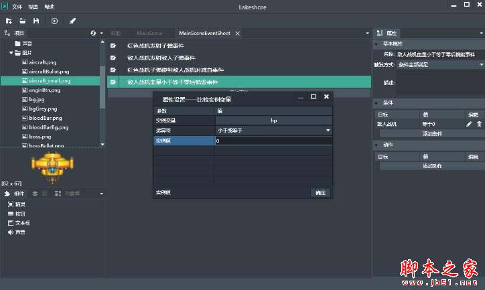The image size is (485, 290).
Task: Click the pencil edit icon for 敌人战机 condition
Action: tap(469, 124)
